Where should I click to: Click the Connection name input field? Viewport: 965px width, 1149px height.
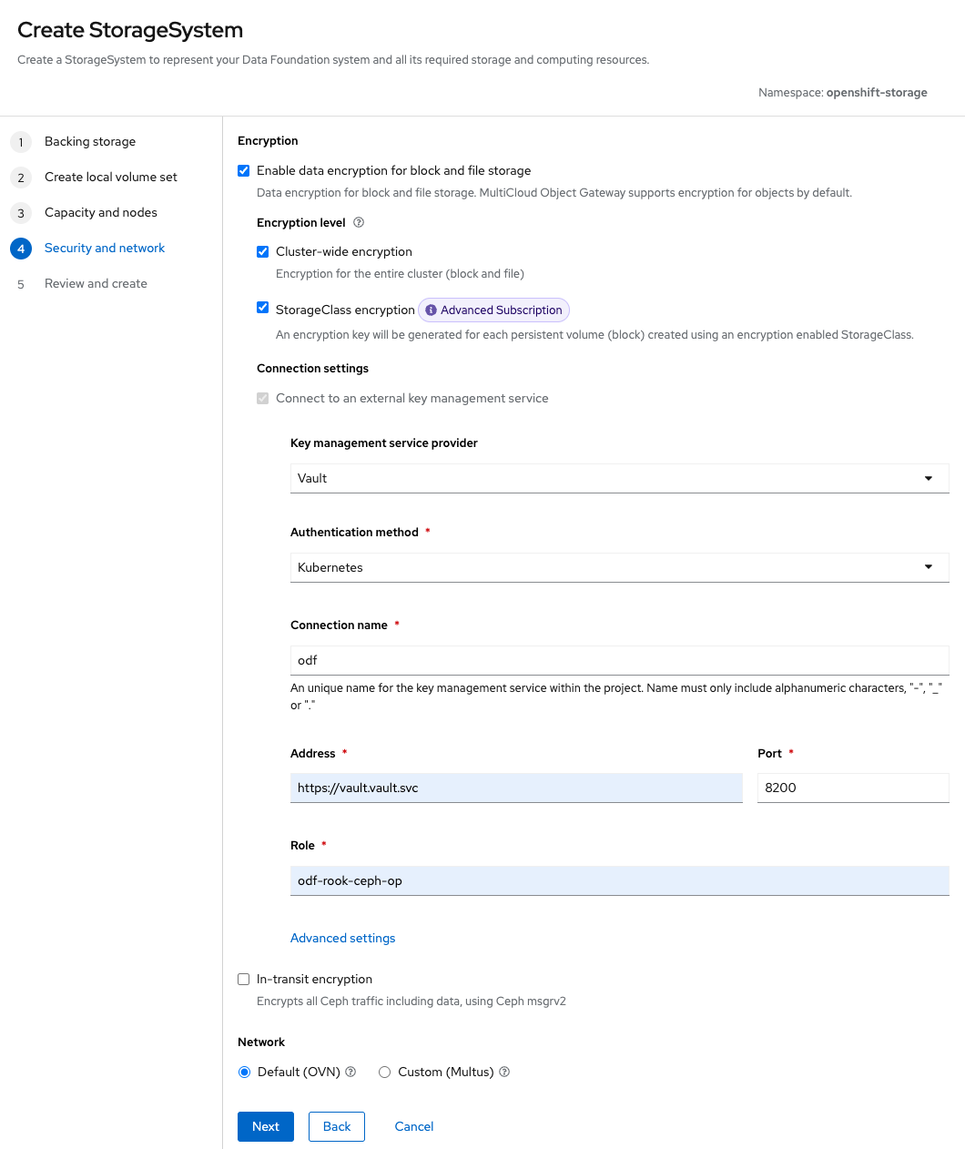click(x=619, y=660)
